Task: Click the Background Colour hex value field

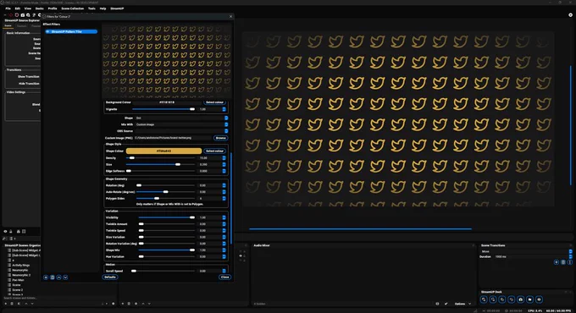Action: (x=167, y=102)
